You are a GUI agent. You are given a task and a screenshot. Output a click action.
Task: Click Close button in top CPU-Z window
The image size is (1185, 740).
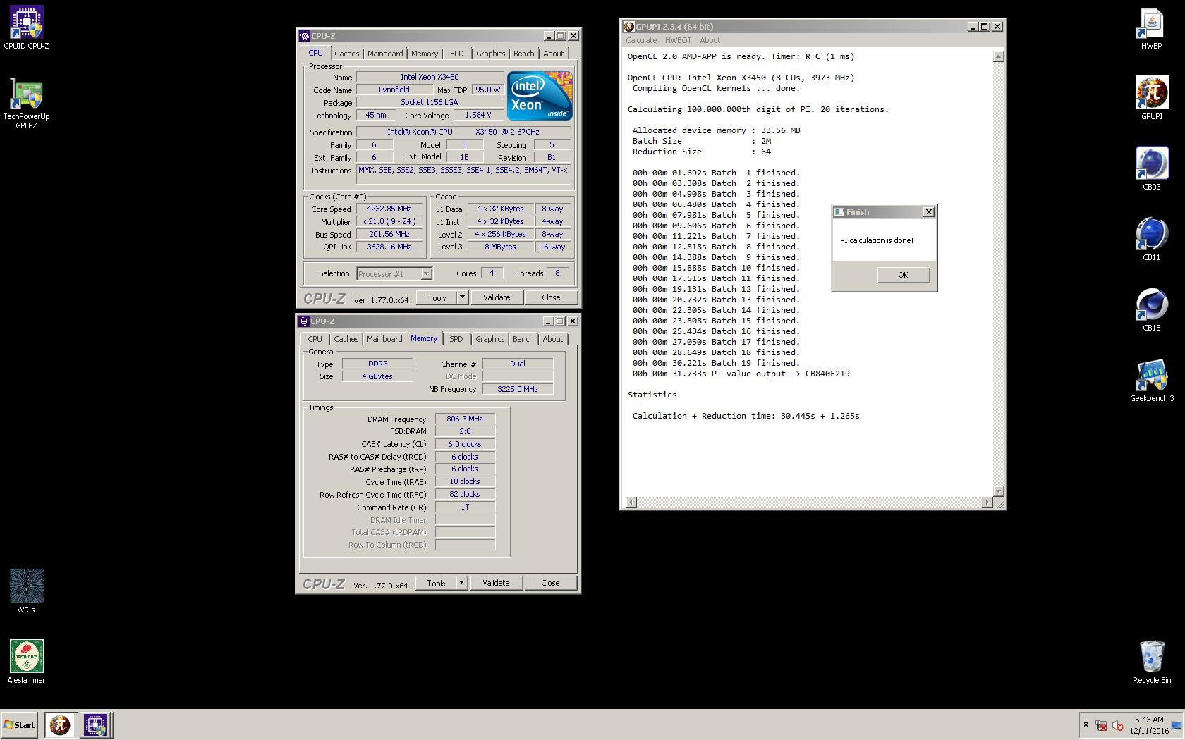(x=551, y=297)
